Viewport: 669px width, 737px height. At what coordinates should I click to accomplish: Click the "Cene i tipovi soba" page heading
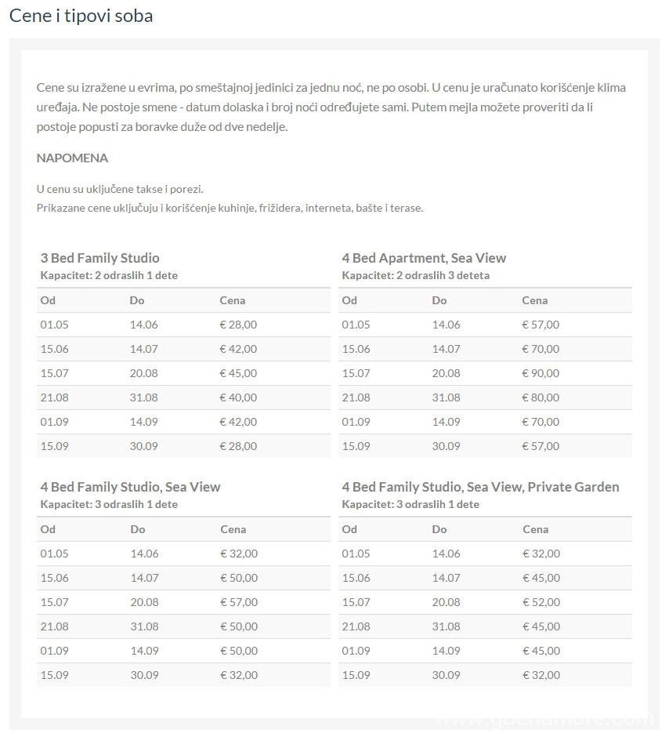(81, 16)
